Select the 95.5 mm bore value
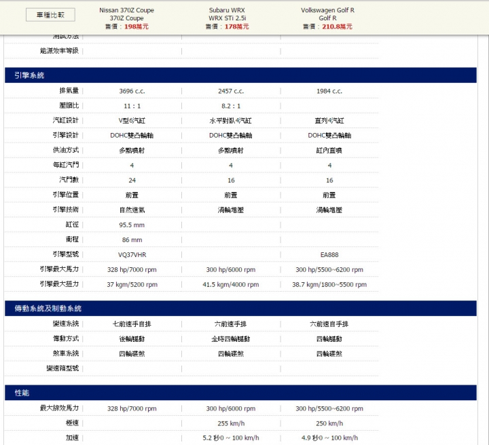The height and width of the screenshot is (445, 489). 132,225
